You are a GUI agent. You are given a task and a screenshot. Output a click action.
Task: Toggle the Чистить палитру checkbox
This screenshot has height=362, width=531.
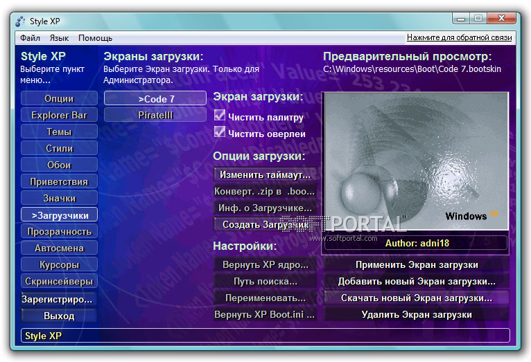220,116
